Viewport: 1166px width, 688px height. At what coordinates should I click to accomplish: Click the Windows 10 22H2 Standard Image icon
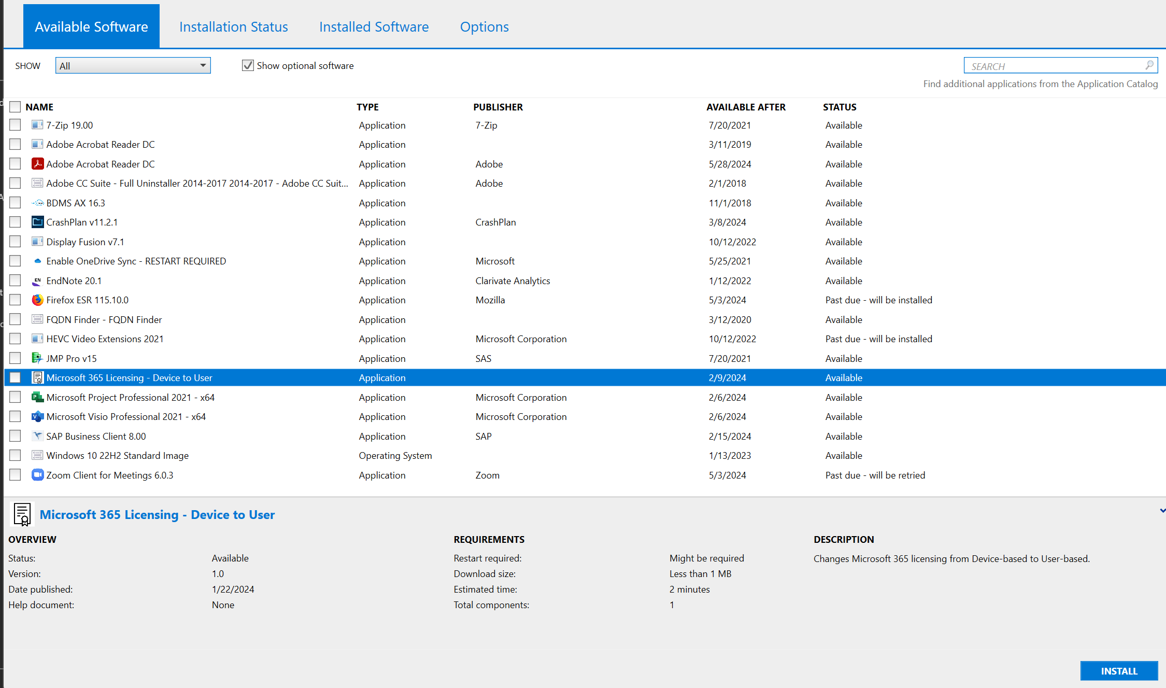pyautogui.click(x=37, y=455)
